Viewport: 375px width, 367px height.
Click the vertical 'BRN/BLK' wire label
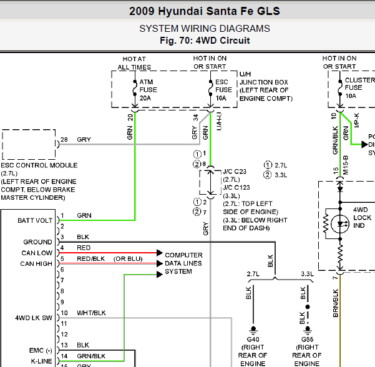336,303
